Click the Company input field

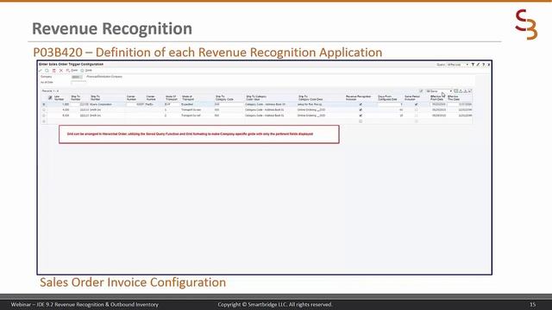click(x=77, y=77)
